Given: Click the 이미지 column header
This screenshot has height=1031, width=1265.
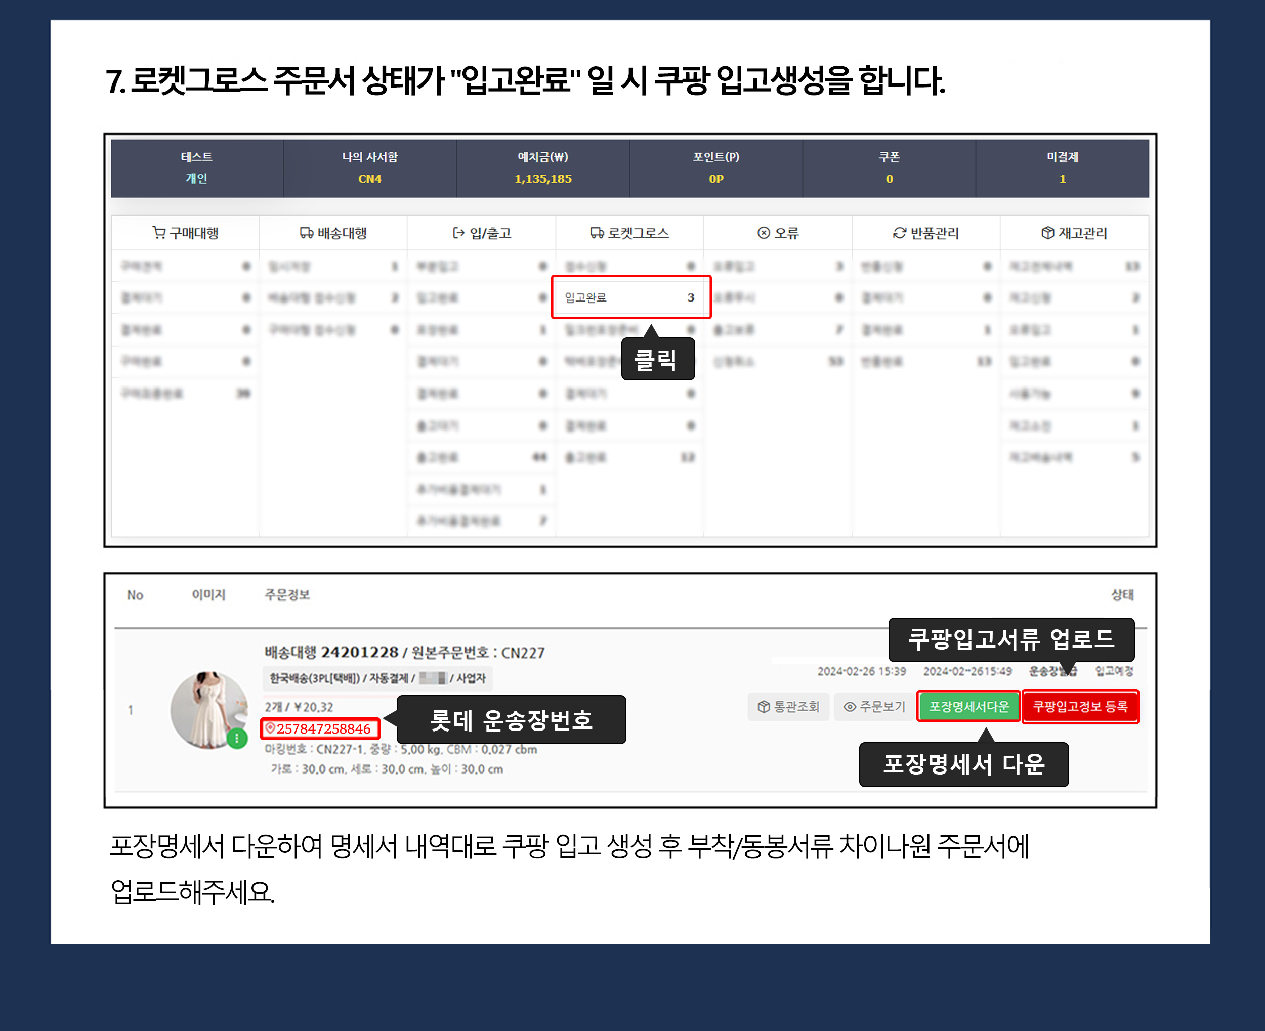Looking at the screenshot, I should 208,594.
